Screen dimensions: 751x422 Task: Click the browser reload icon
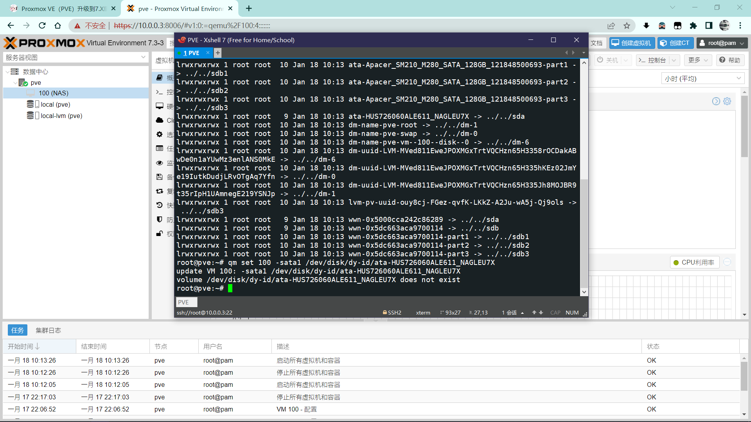pos(42,26)
